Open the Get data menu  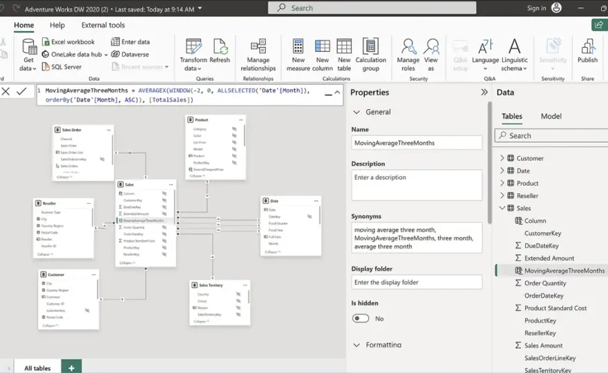[x=28, y=55]
